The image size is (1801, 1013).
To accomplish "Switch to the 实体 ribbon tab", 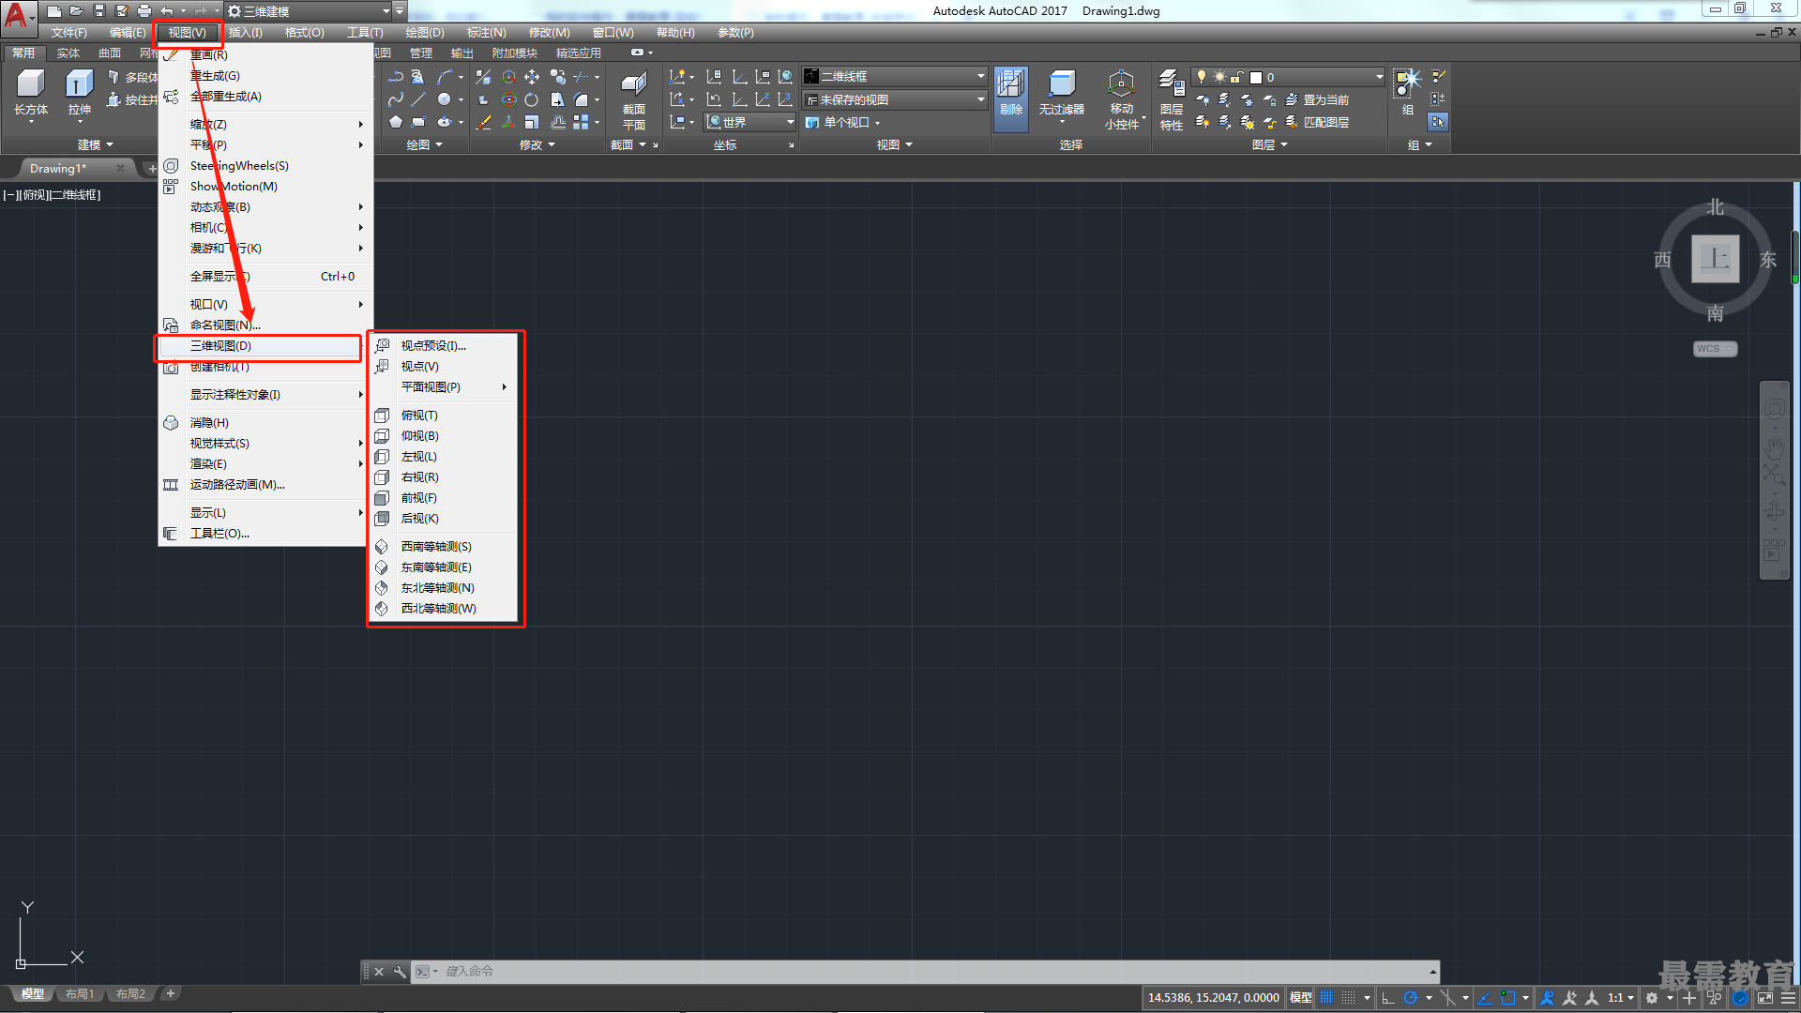I will pos(68,53).
